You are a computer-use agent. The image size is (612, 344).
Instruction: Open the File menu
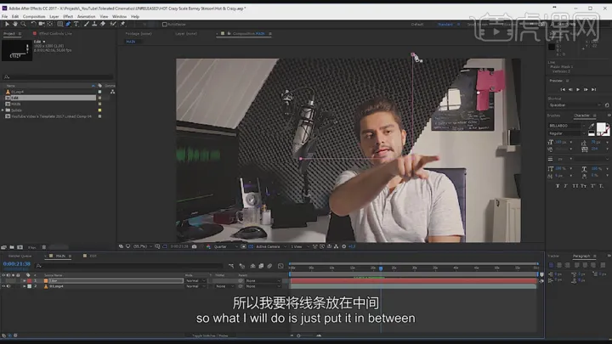coord(4,16)
